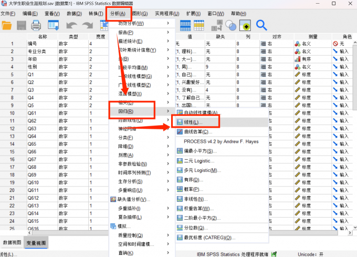357x257 pixels.
Task: Expand the 非参数检验(N) submenu arrow
Action: point(168,163)
